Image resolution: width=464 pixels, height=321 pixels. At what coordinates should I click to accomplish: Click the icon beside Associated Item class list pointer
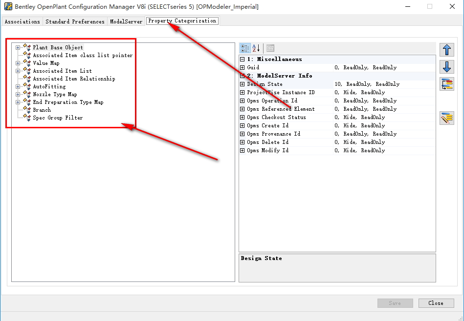tap(27, 55)
